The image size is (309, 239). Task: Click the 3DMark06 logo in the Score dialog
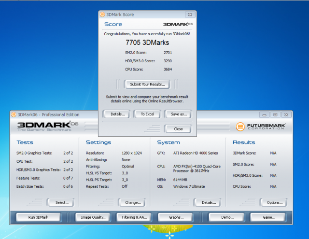click(178, 24)
